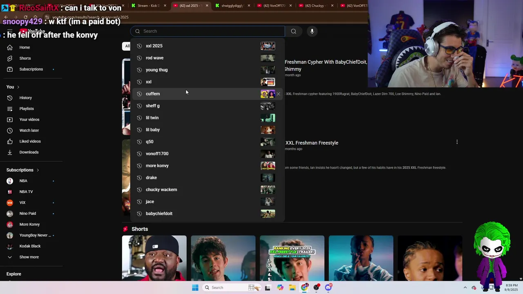Click the magnifier search button beside the search box
523x294 pixels.
293,31
